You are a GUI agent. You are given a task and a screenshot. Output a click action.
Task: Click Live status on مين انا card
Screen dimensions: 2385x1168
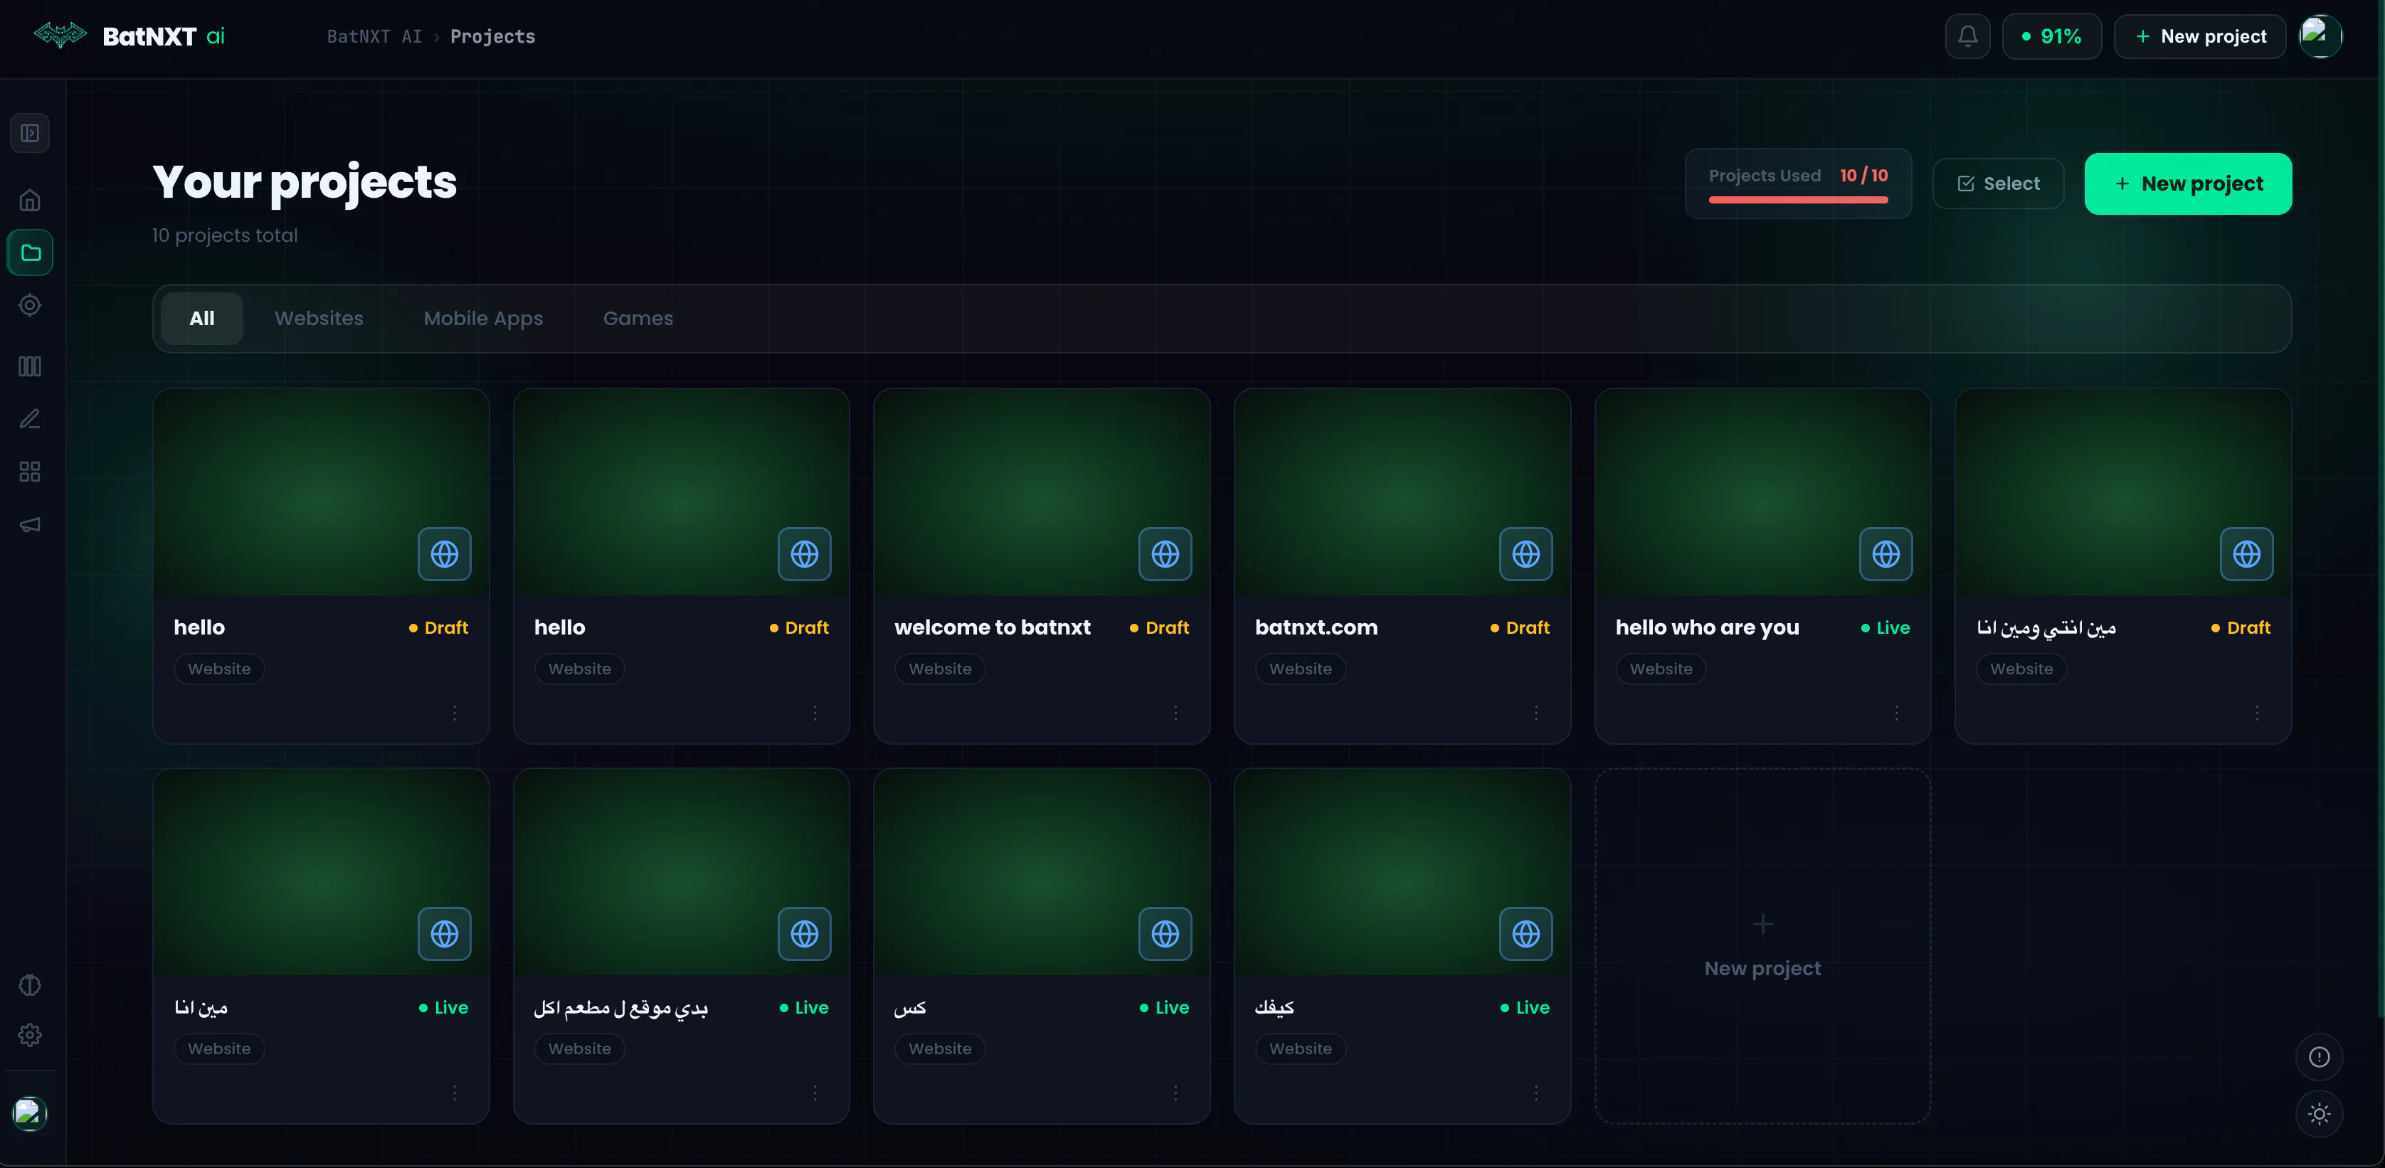point(443,1007)
